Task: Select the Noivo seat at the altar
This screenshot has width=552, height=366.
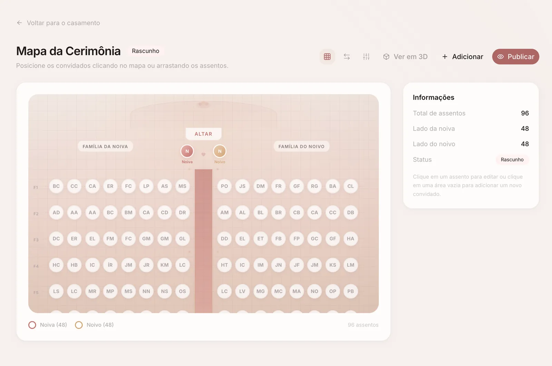Action: (220, 151)
